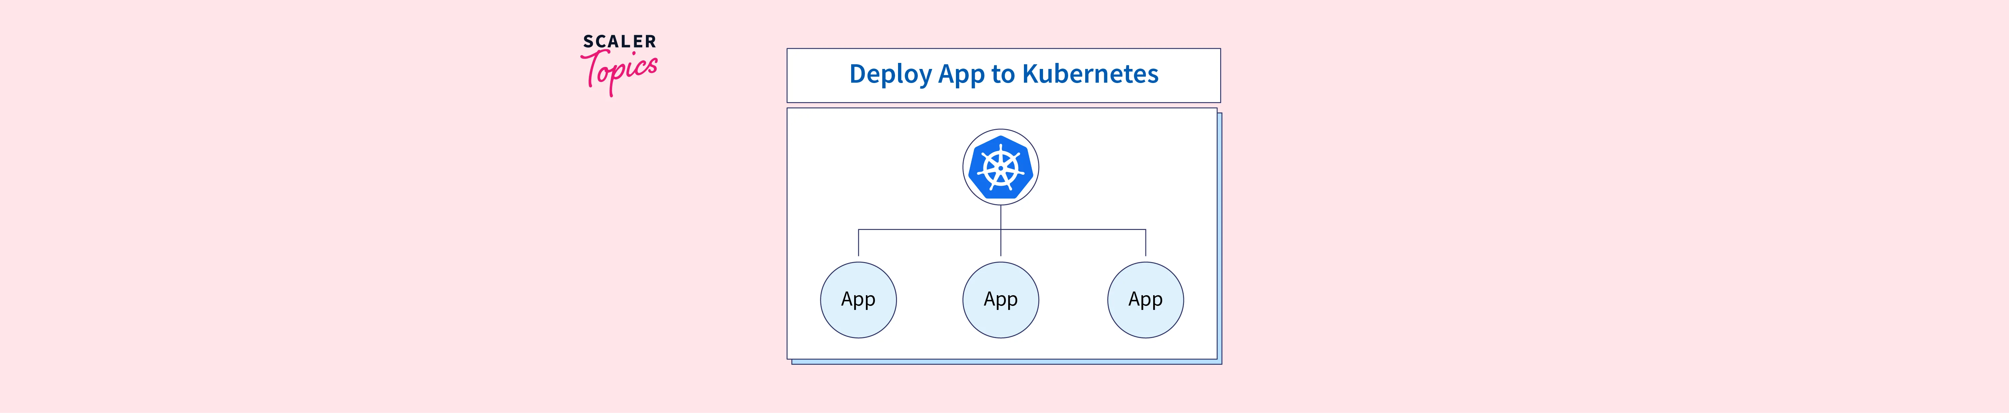Click the vertical line below Kubernetes logo

[x=1000, y=217]
